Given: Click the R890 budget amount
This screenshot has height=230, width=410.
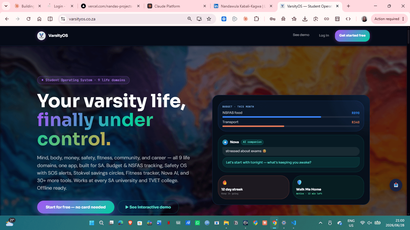Looking at the screenshot, I should [356, 113].
